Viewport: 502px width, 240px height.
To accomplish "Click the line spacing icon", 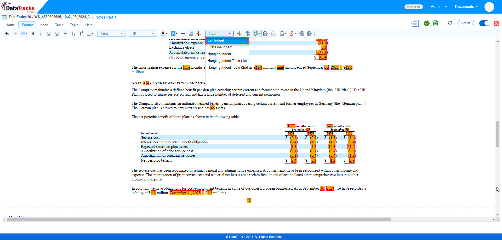I will pyautogui.click(x=191, y=33).
